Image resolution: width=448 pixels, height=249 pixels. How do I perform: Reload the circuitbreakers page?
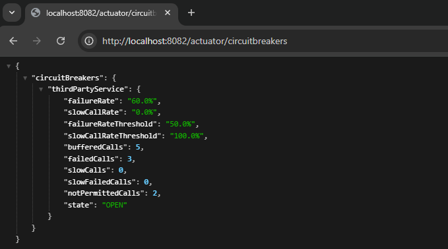point(61,41)
